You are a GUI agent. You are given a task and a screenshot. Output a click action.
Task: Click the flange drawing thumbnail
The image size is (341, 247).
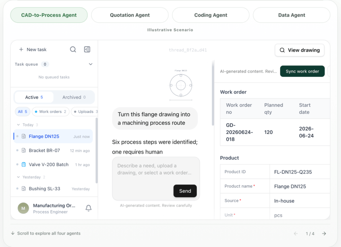tap(181, 85)
